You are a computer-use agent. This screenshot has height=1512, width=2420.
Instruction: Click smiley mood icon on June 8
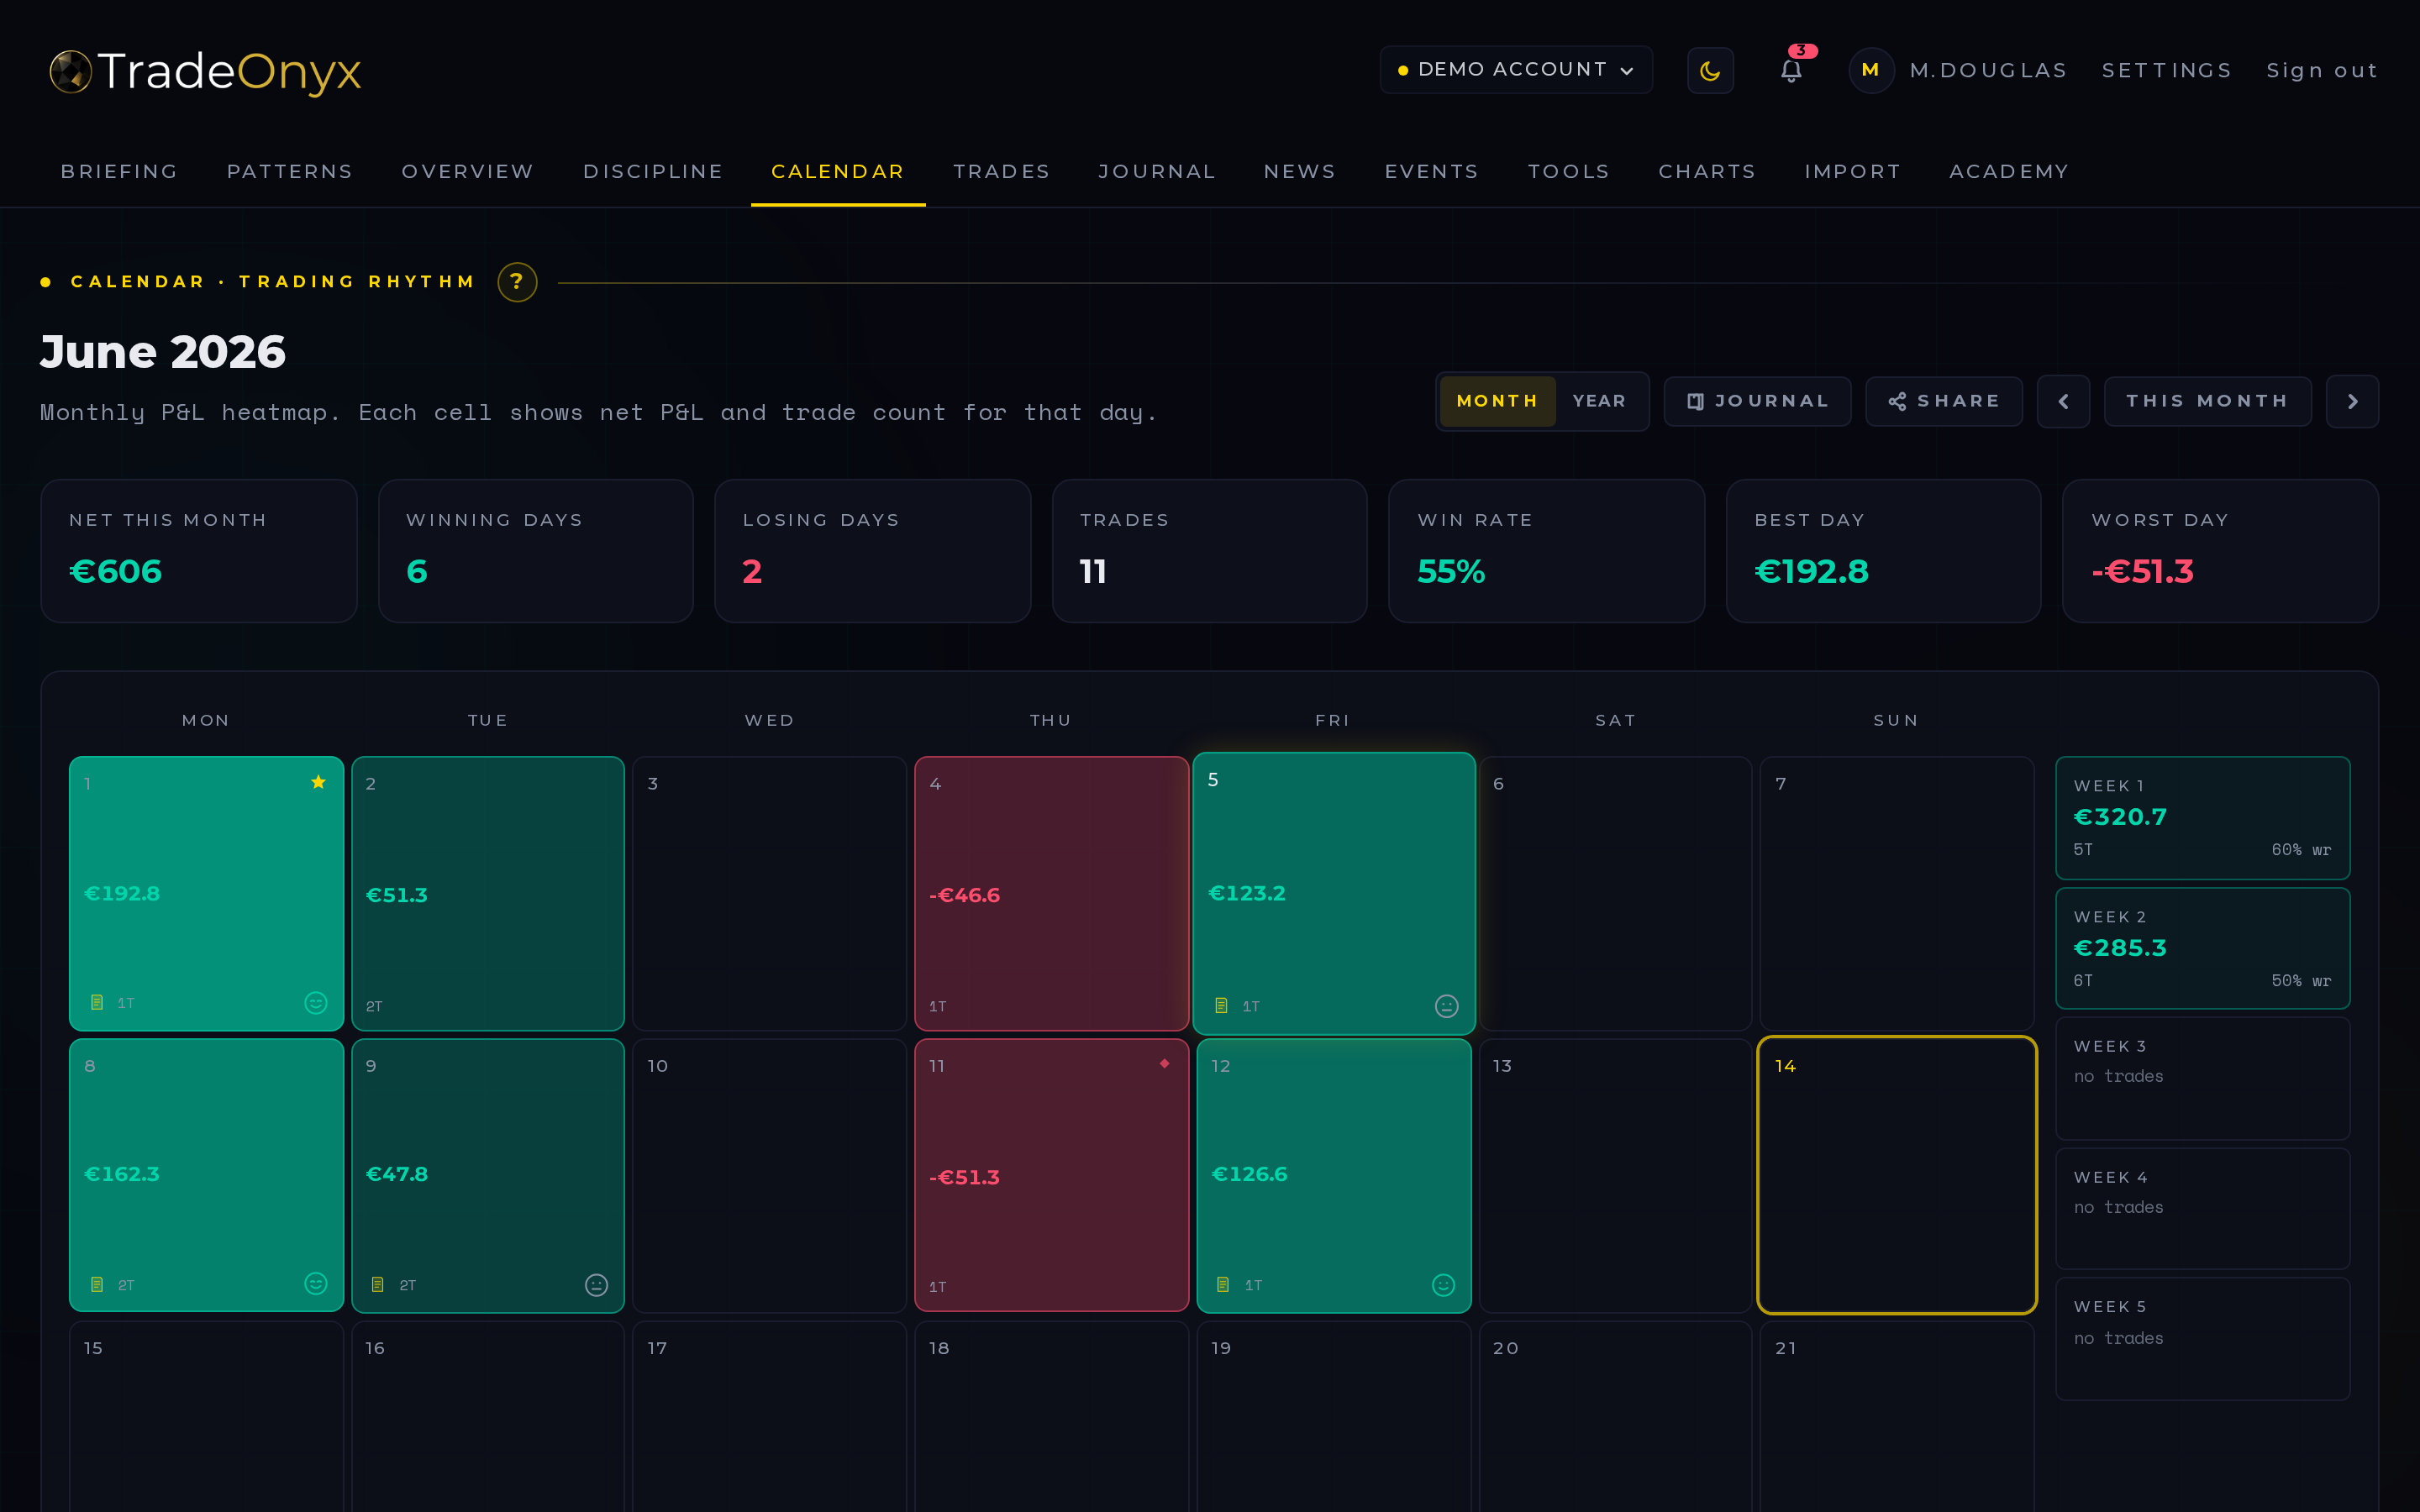(316, 1284)
